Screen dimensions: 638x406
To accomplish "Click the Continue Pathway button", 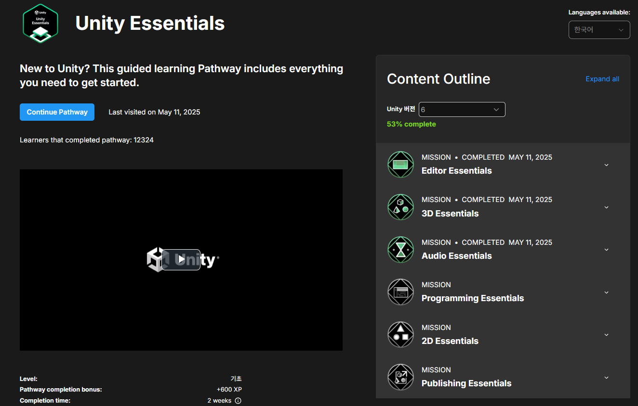I will click(57, 112).
